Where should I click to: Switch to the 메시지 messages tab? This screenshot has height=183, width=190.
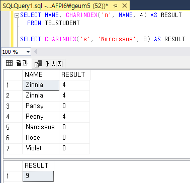click(49, 64)
